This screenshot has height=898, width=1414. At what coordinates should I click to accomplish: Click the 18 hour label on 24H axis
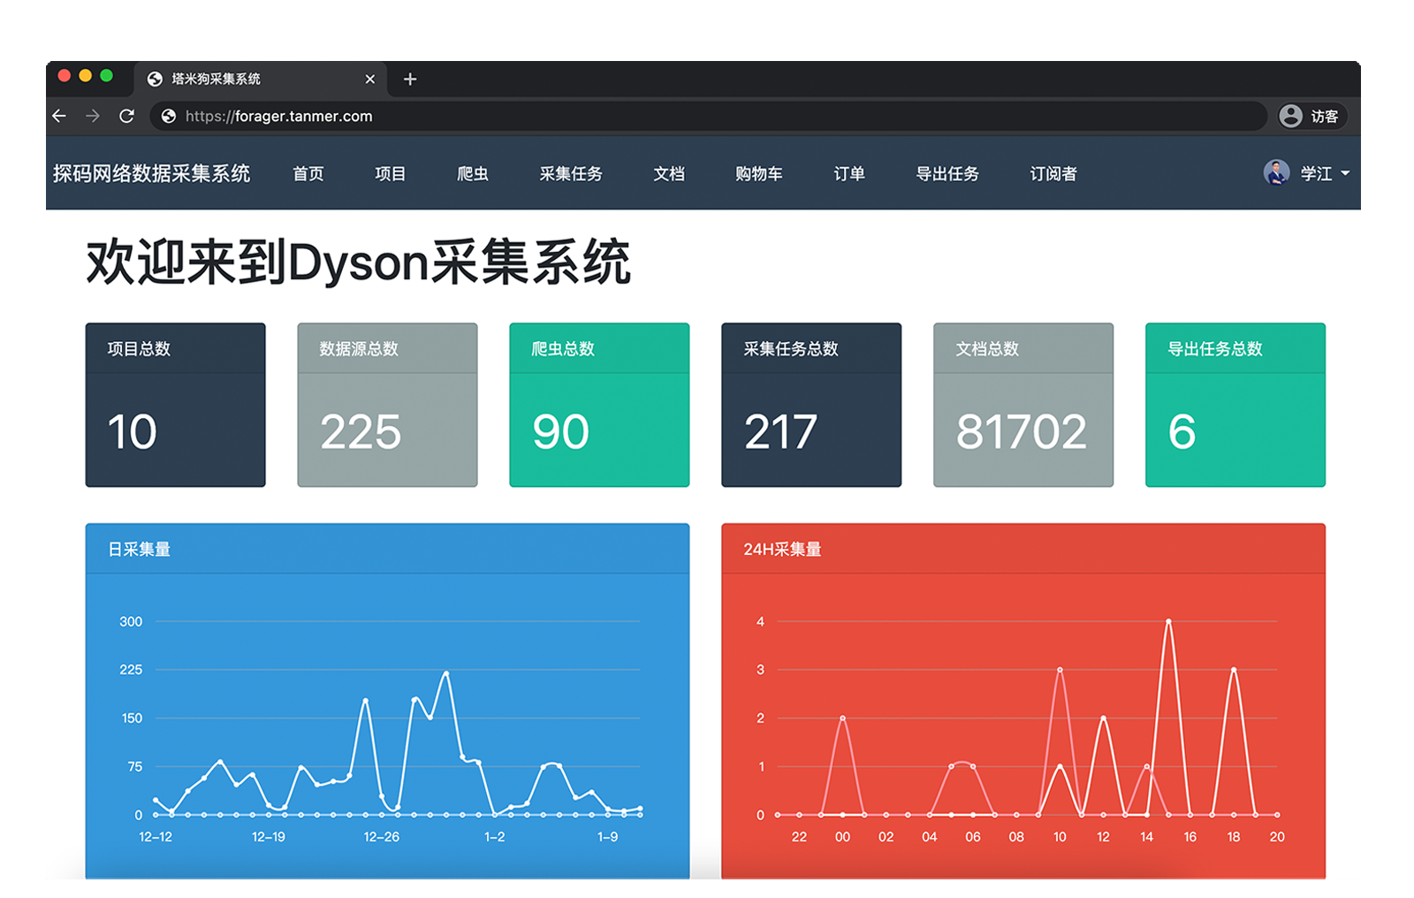click(x=1234, y=836)
